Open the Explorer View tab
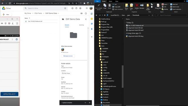The height and width of the screenshot is (106, 188). [x=117, y=1]
